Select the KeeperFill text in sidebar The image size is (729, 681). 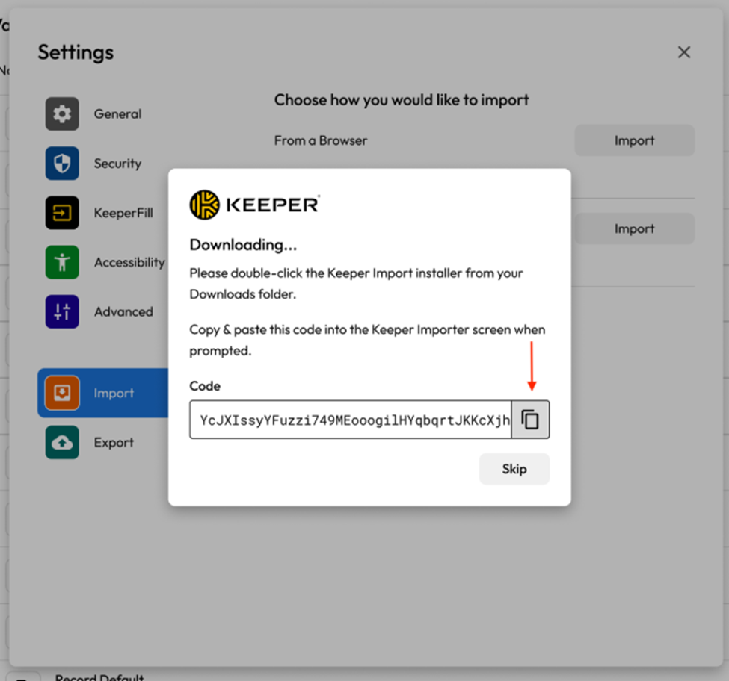[x=123, y=213]
